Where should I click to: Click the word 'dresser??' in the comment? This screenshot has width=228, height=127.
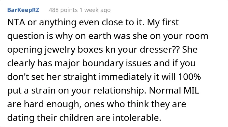(x=159, y=50)
